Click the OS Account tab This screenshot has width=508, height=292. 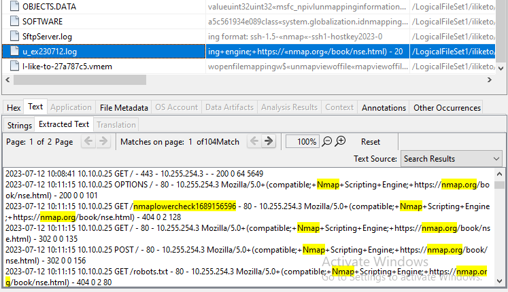tap(176, 107)
